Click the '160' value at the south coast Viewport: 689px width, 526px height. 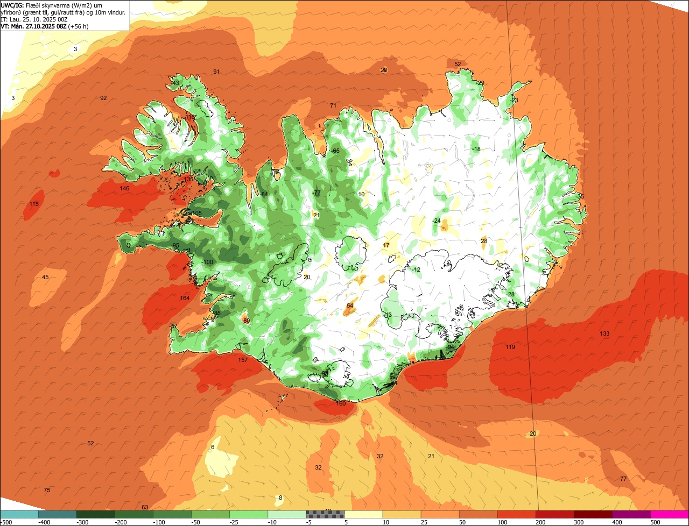(341, 403)
